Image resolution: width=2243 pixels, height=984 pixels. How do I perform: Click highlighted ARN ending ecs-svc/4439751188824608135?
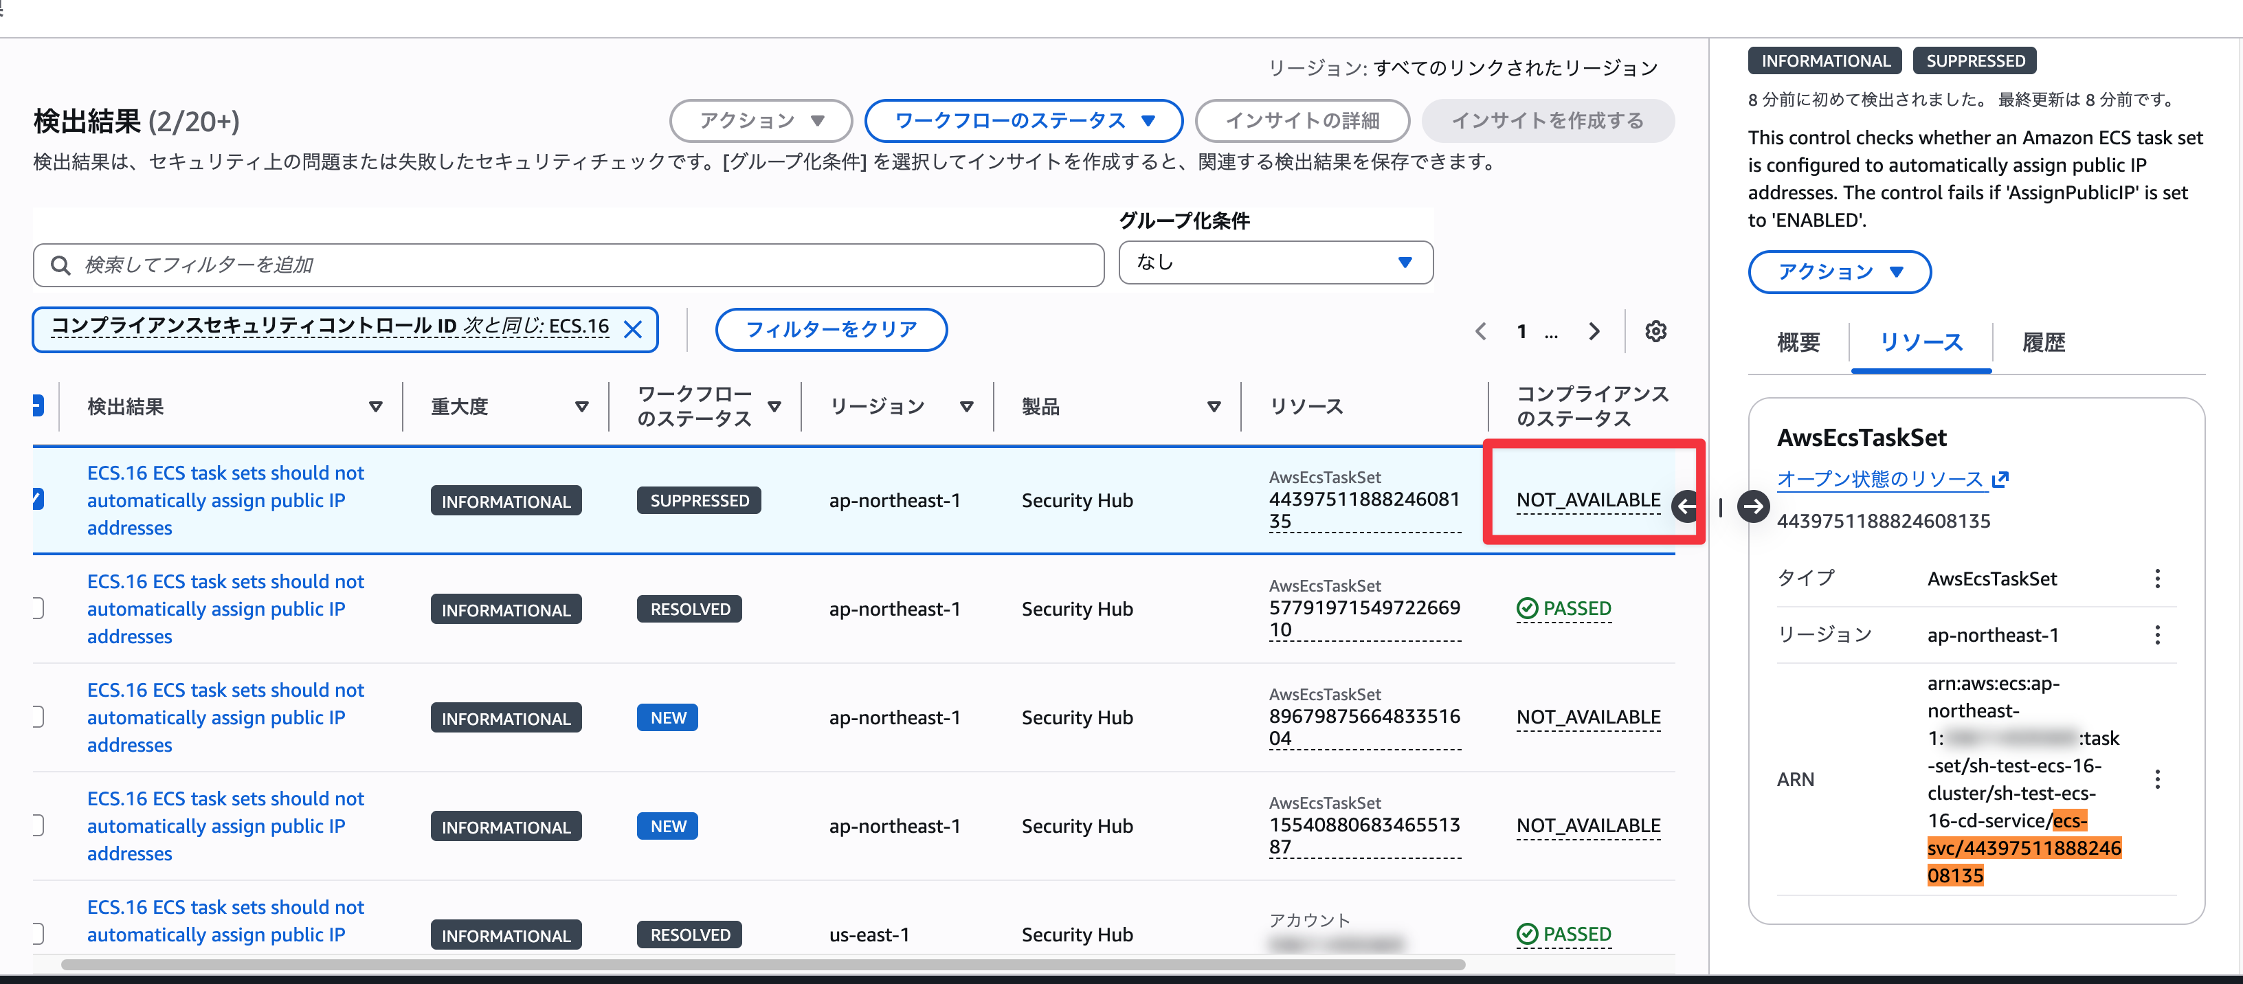click(x=2024, y=848)
